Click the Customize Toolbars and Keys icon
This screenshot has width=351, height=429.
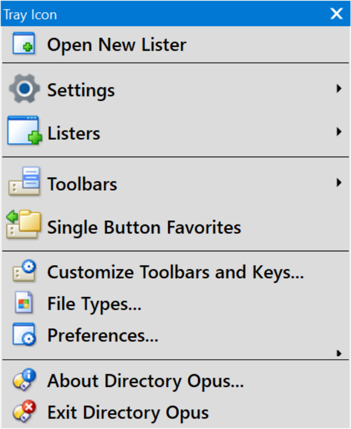[24, 272]
